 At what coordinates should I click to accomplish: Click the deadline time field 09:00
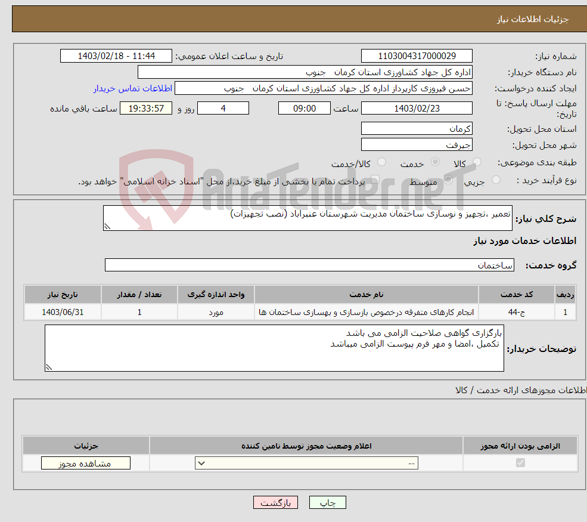(x=305, y=109)
